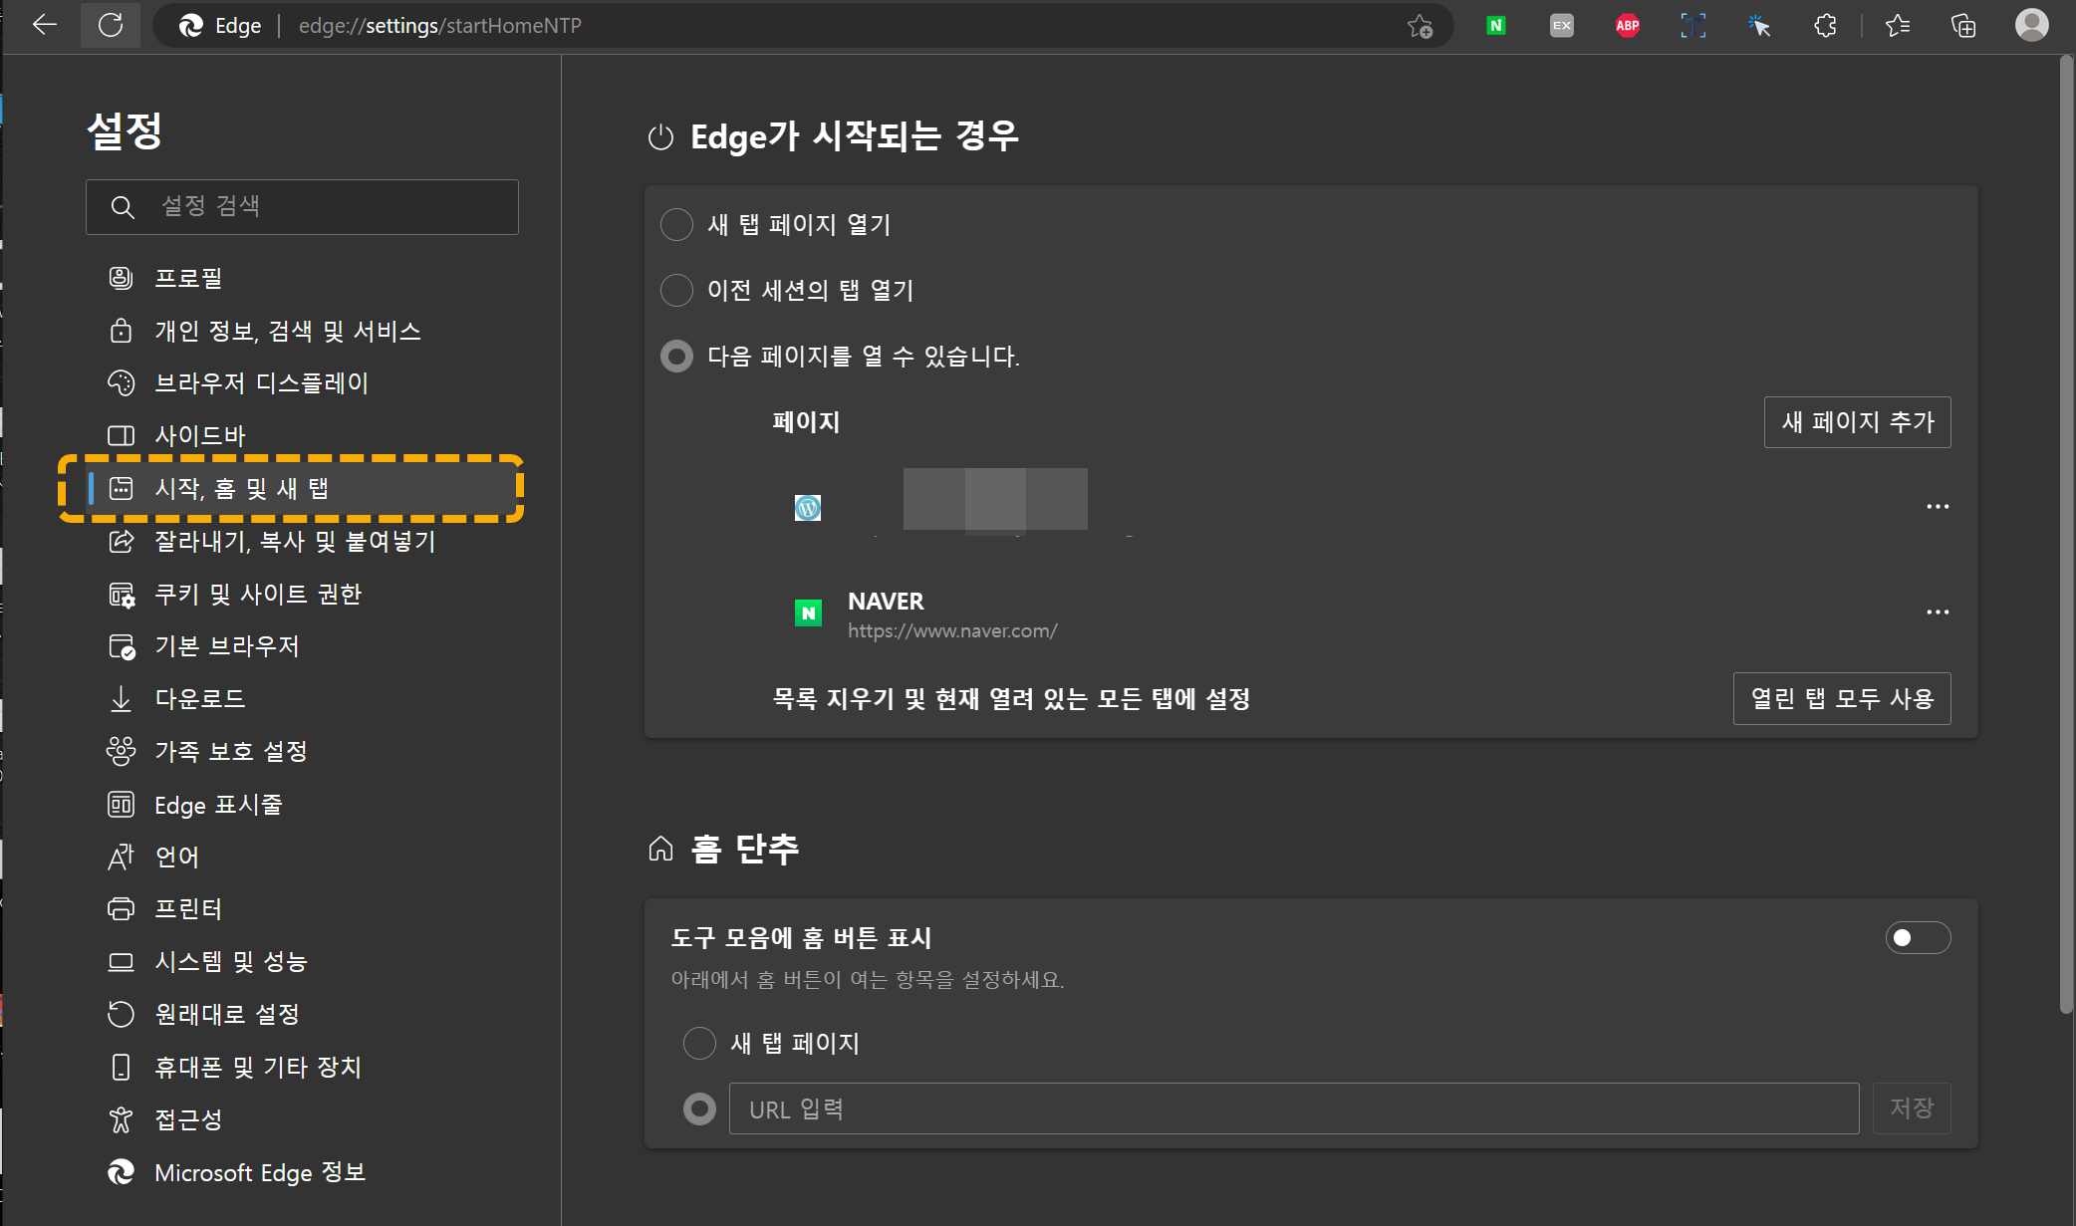The image size is (2076, 1226).
Task: Click the 새 페이지 추가 button
Action: pyautogui.click(x=1857, y=421)
